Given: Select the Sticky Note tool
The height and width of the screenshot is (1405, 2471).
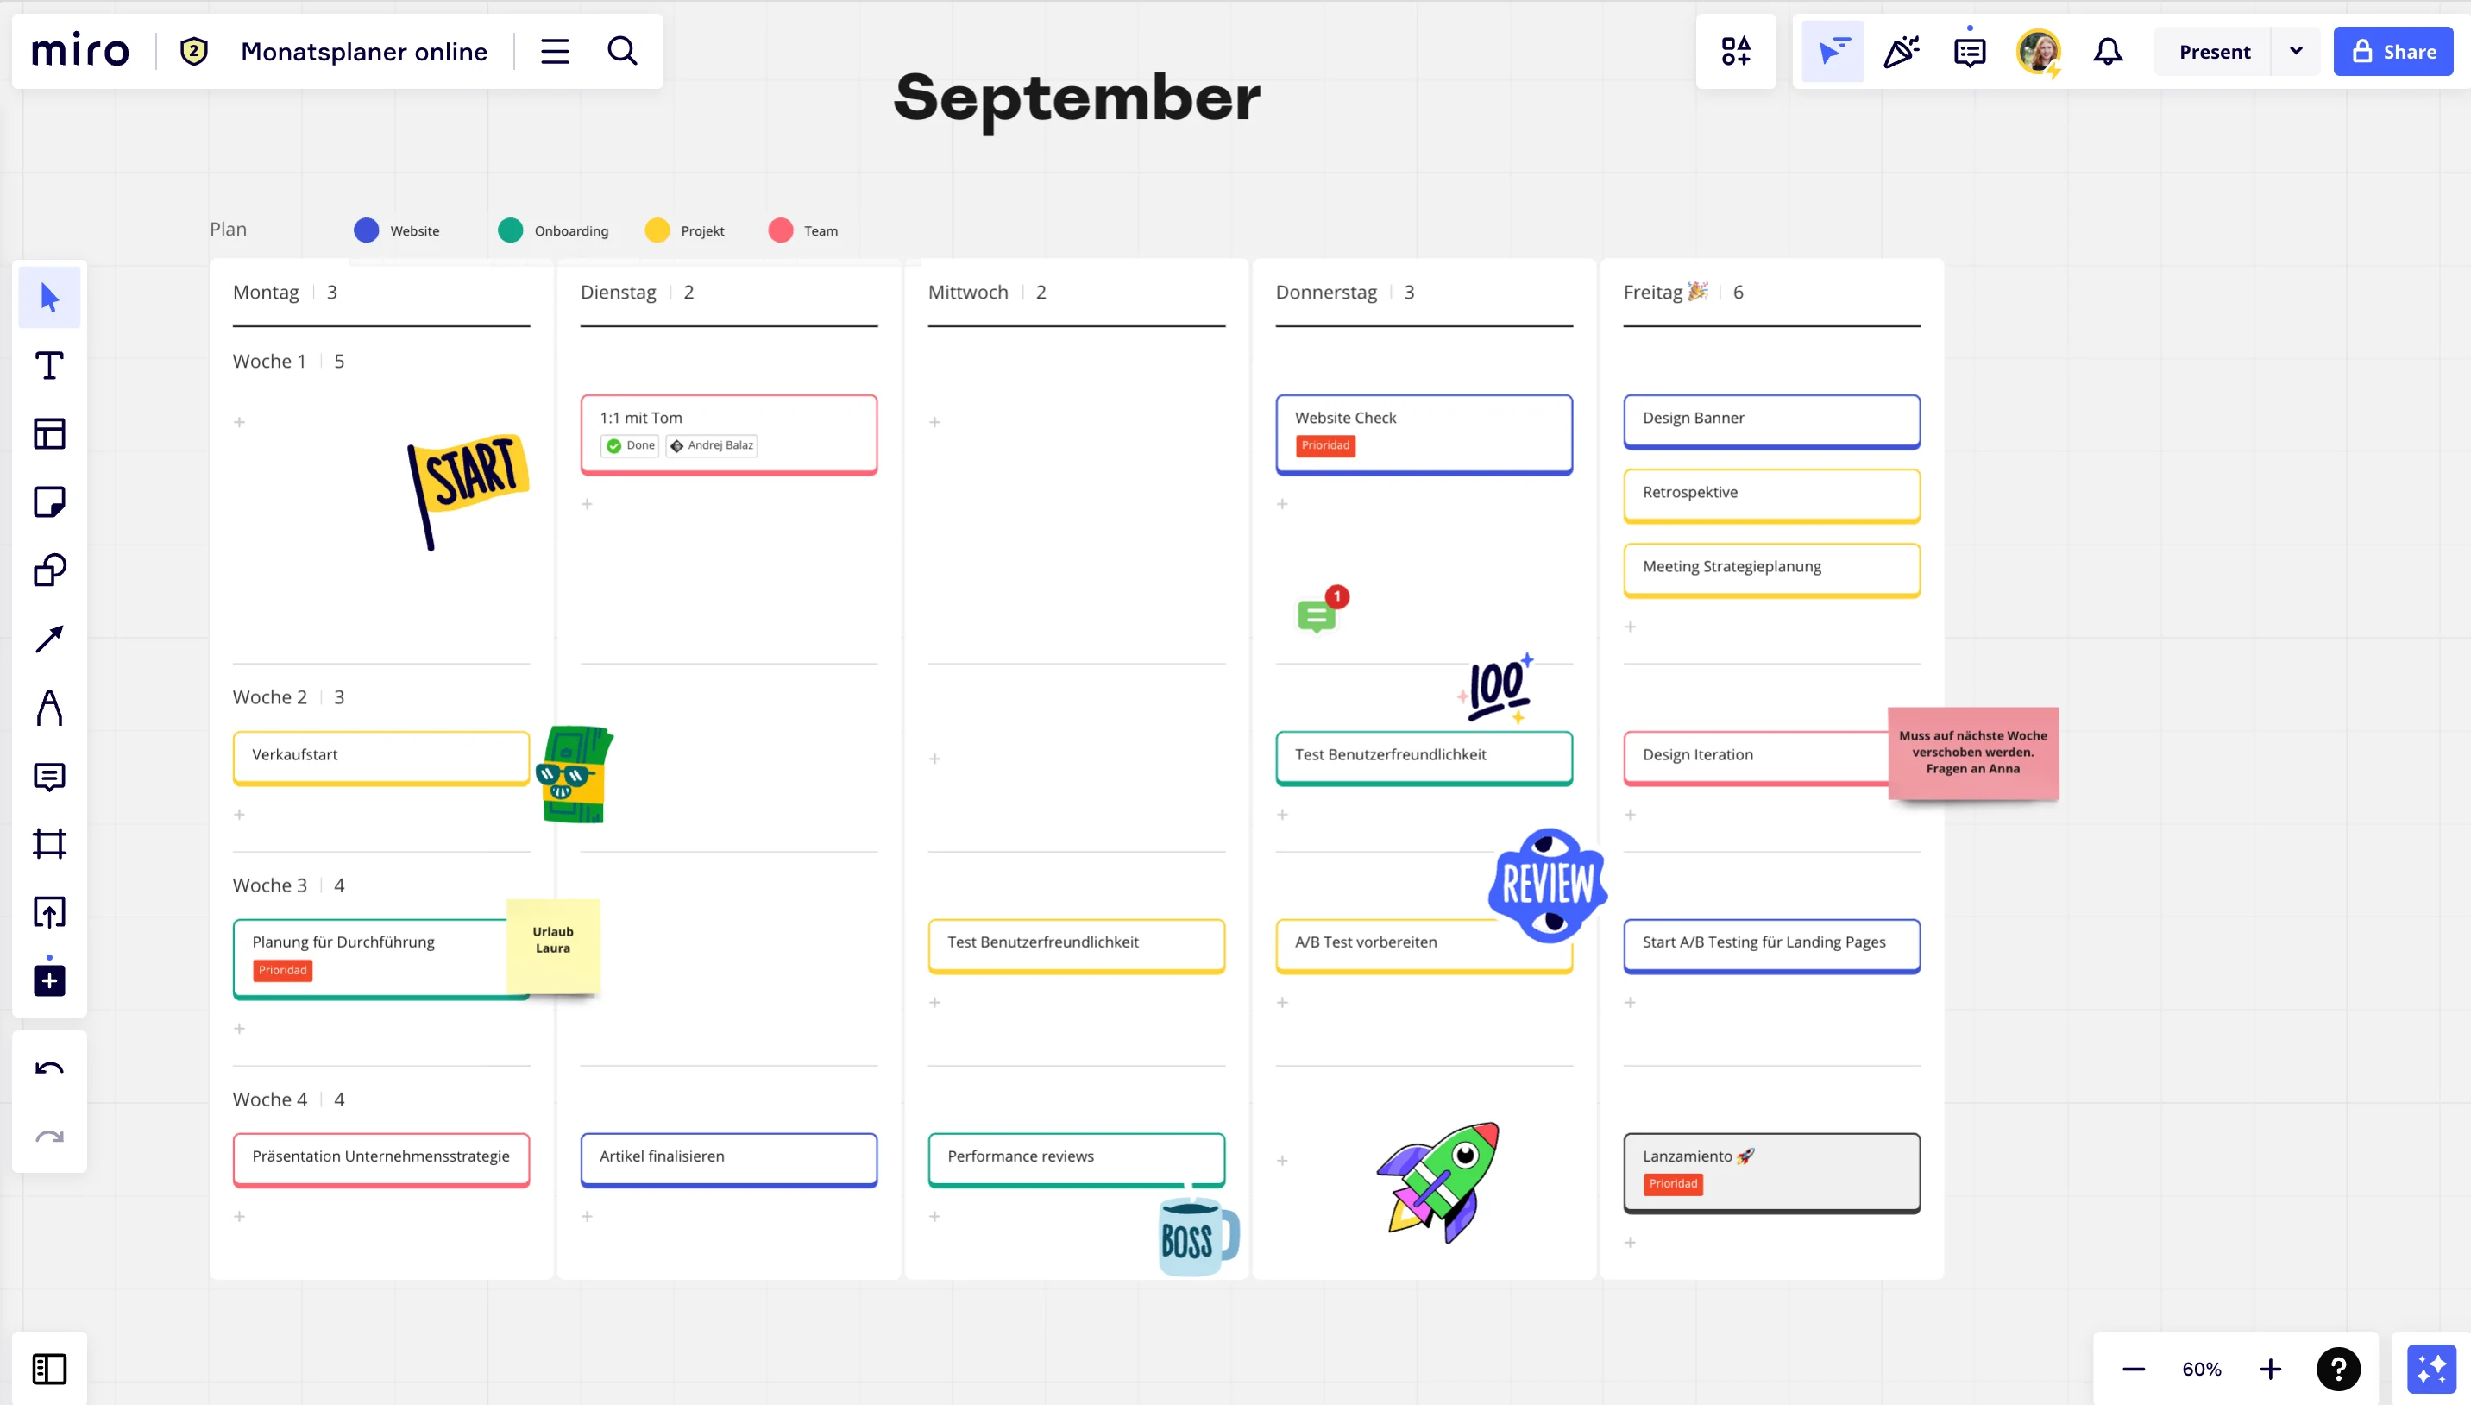Looking at the screenshot, I should pos(47,502).
